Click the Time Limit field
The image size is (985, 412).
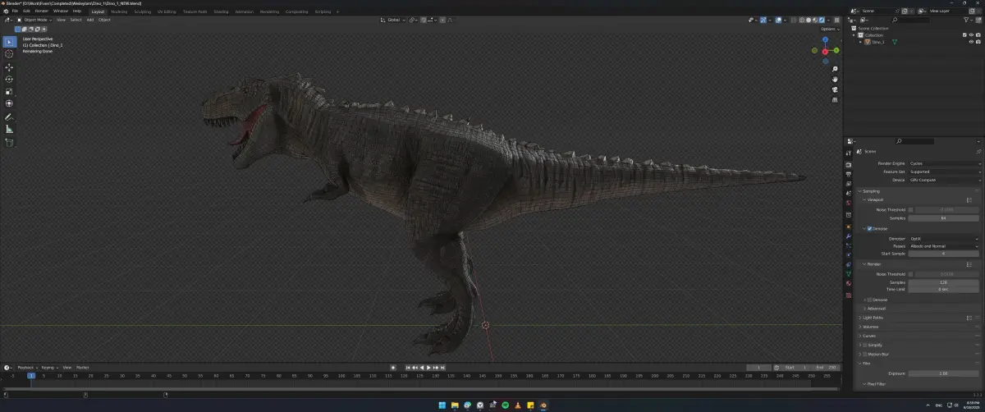click(944, 289)
